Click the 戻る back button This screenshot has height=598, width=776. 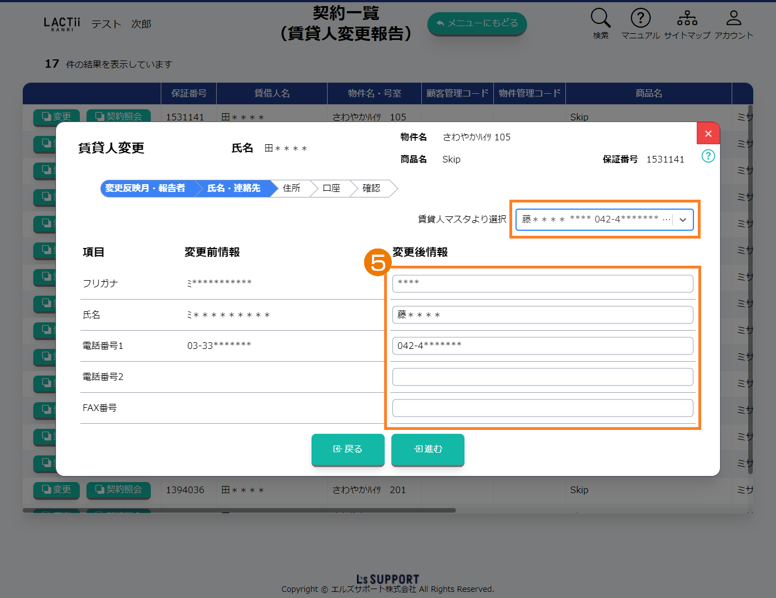coord(348,449)
